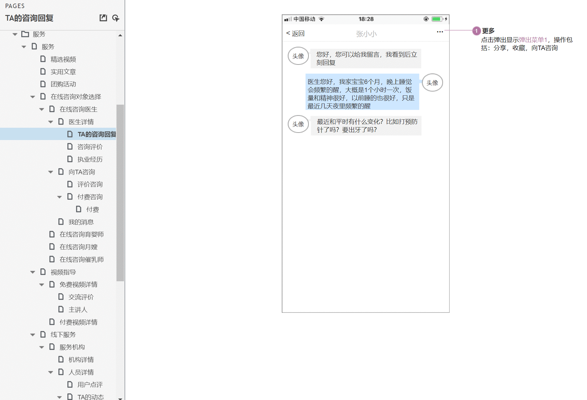Open the 主讲人 page
Image resolution: width=587 pixels, height=400 pixels.
point(78,310)
